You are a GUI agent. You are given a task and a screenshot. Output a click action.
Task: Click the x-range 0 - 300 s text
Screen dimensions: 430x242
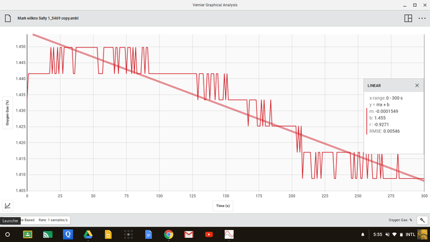pyautogui.click(x=386, y=98)
